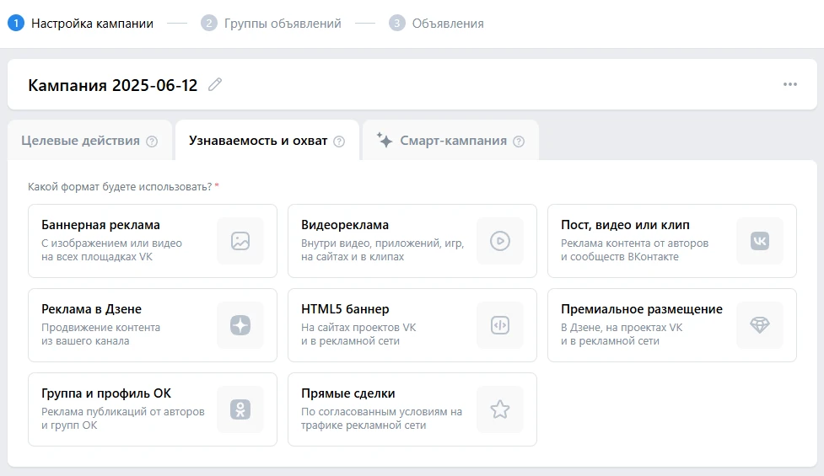
Task: Select the Узнаваемость и охват tab
Action: point(258,141)
